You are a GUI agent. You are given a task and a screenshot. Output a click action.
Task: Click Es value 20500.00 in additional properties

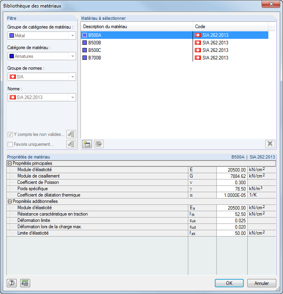pos(232,208)
